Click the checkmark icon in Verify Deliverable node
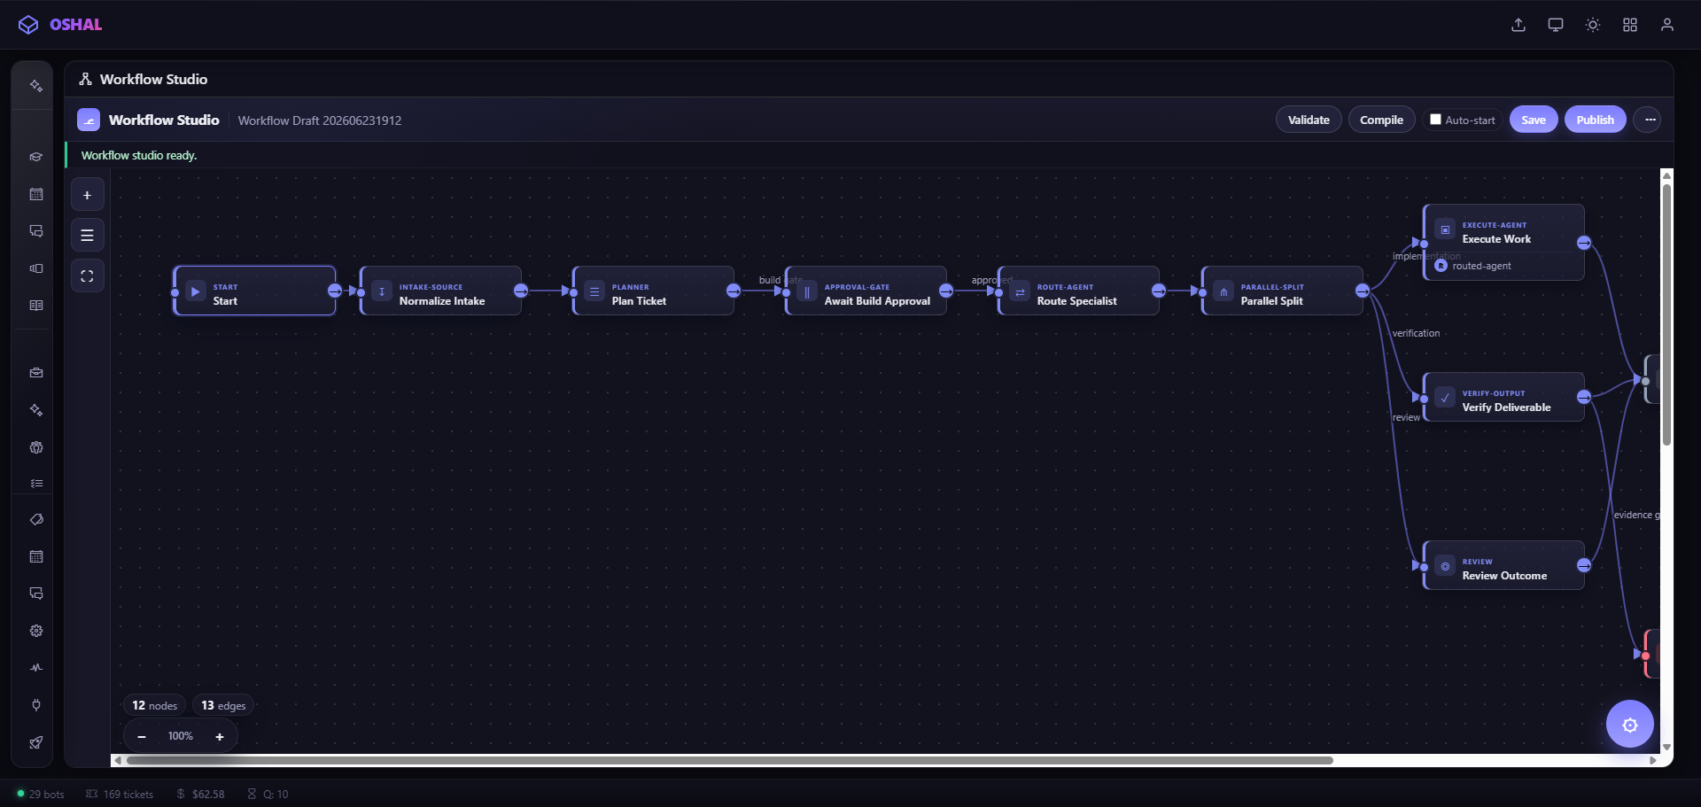 tap(1445, 398)
